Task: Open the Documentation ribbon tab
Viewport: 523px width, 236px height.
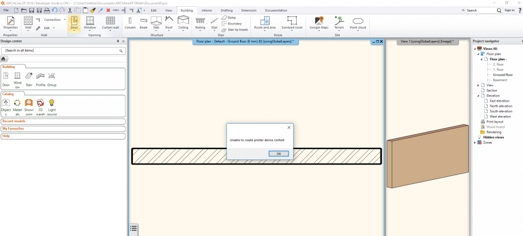Action: click(276, 10)
